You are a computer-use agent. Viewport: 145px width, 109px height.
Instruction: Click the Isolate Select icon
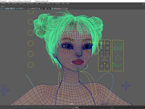[29, 9]
